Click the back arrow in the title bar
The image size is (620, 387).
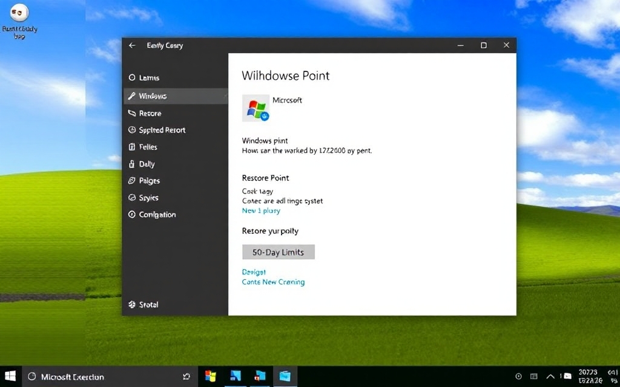(x=132, y=45)
